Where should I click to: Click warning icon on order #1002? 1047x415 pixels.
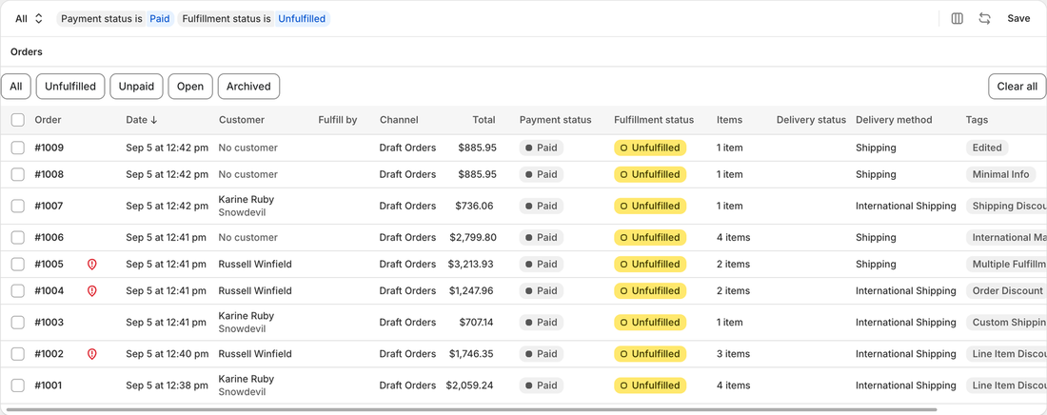click(92, 354)
